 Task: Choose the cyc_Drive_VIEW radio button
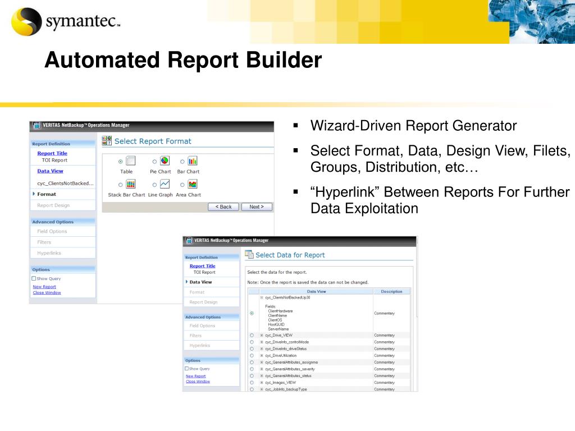252,336
